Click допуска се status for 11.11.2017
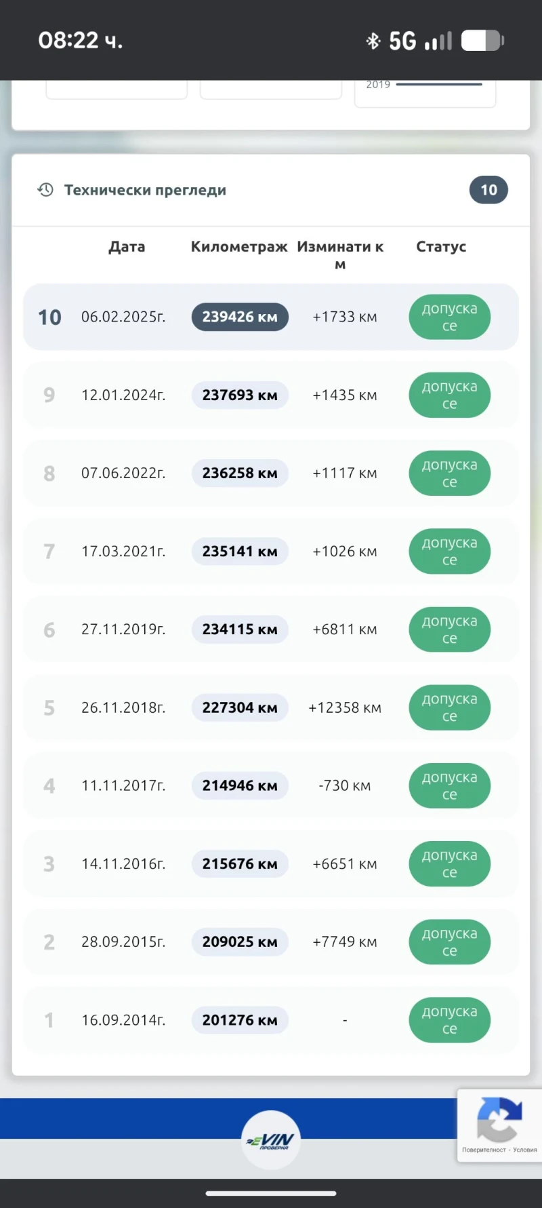Viewport: 542px width, 1208px height. pos(449,785)
